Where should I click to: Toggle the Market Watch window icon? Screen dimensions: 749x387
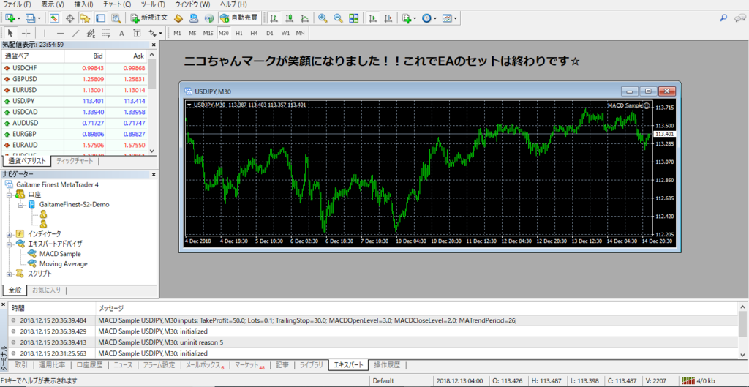54,18
